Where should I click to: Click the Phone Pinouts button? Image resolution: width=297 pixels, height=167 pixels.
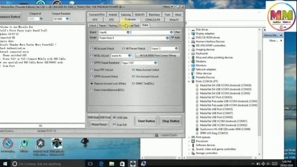(x=99, y=125)
